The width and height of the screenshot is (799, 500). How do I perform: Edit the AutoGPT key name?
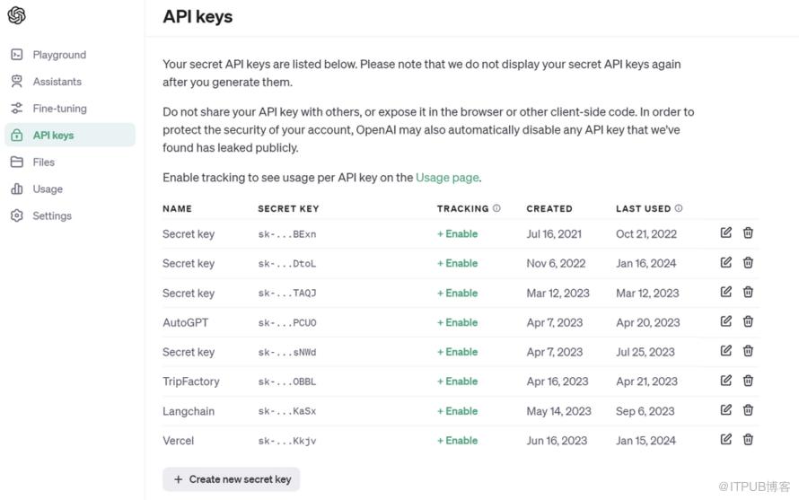(726, 321)
